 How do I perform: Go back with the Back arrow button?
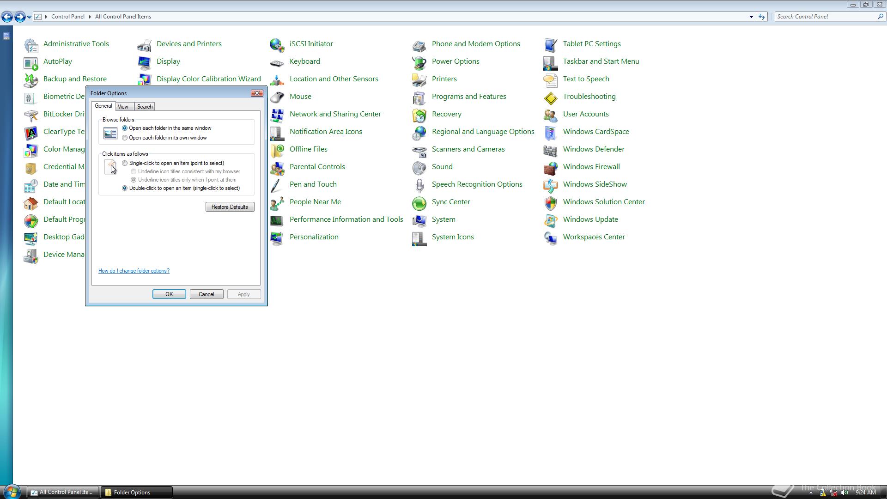point(7,17)
